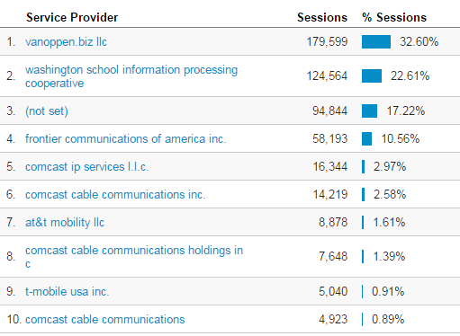This screenshot has width=460, height=336.
Task: Click the 17.22% sessions bar
Action: tap(369, 111)
